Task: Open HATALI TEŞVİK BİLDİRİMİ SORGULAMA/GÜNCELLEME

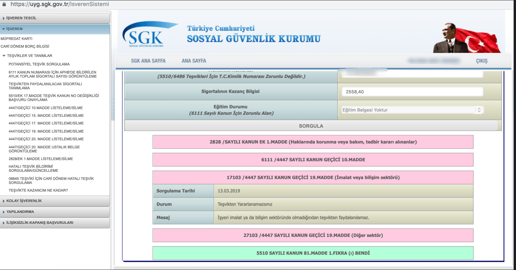Action: (x=33, y=168)
